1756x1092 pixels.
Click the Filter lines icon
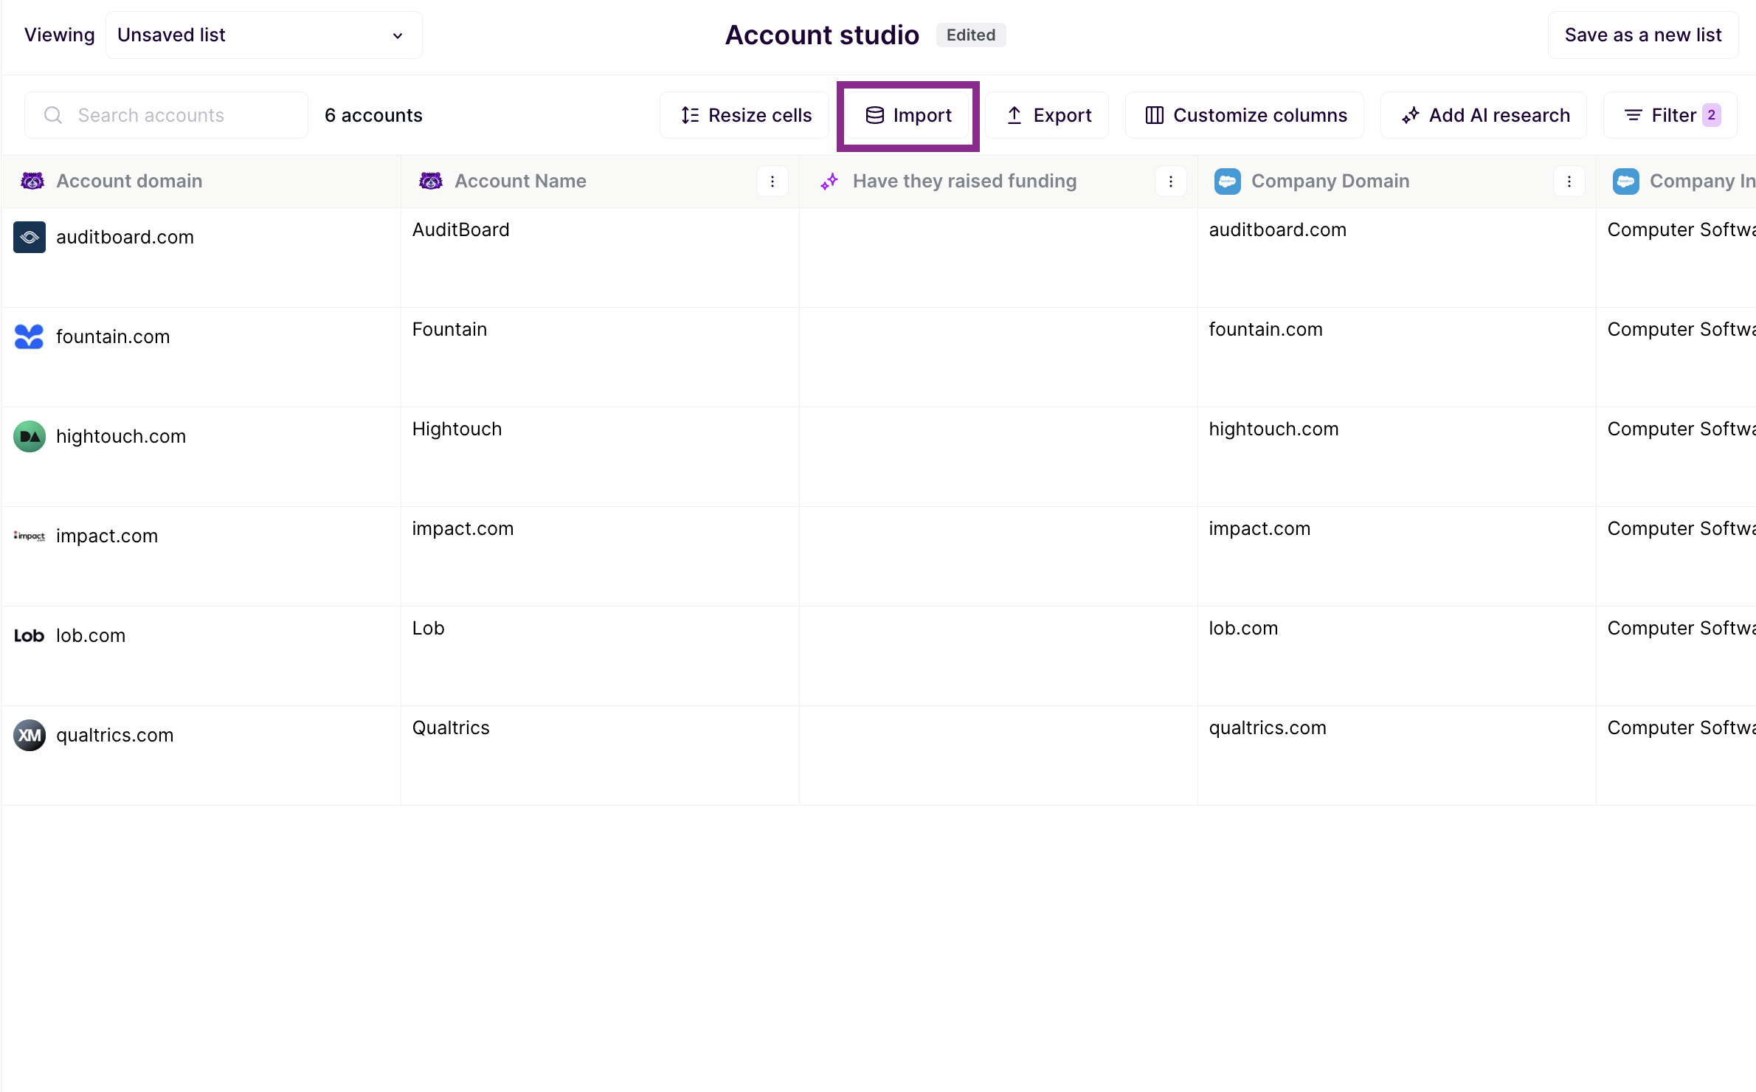coord(1634,115)
